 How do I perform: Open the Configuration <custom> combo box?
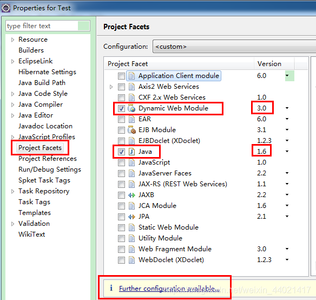(x=234, y=47)
